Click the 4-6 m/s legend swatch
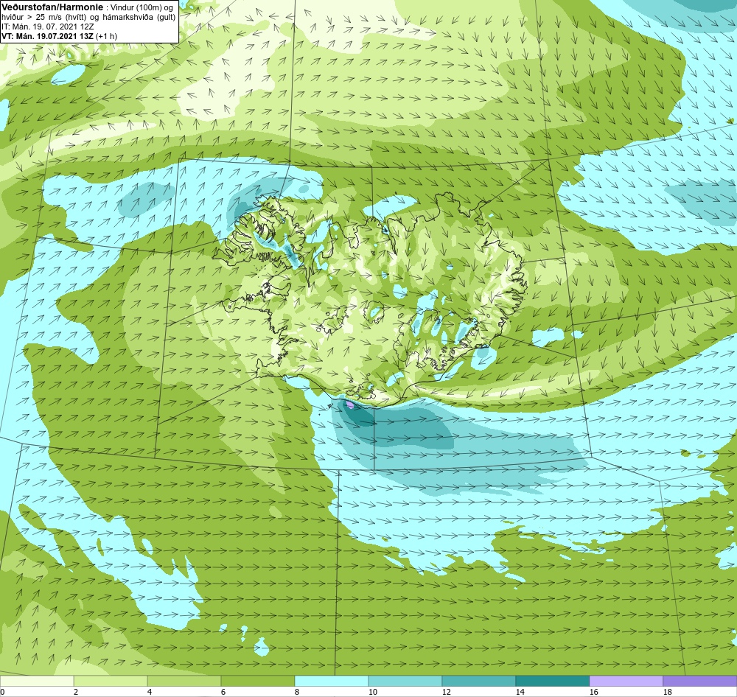The width and height of the screenshot is (737, 697). 184,682
